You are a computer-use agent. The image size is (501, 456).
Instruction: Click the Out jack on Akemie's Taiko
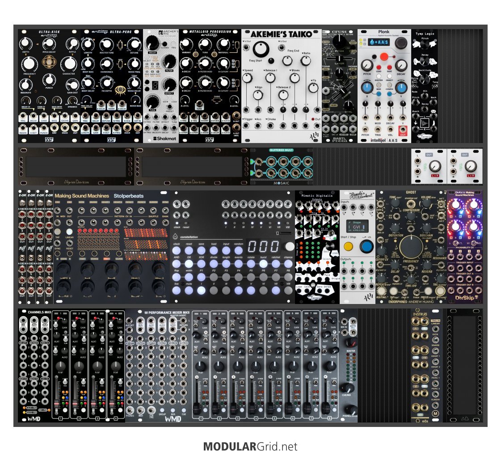pyautogui.click(x=317, y=126)
